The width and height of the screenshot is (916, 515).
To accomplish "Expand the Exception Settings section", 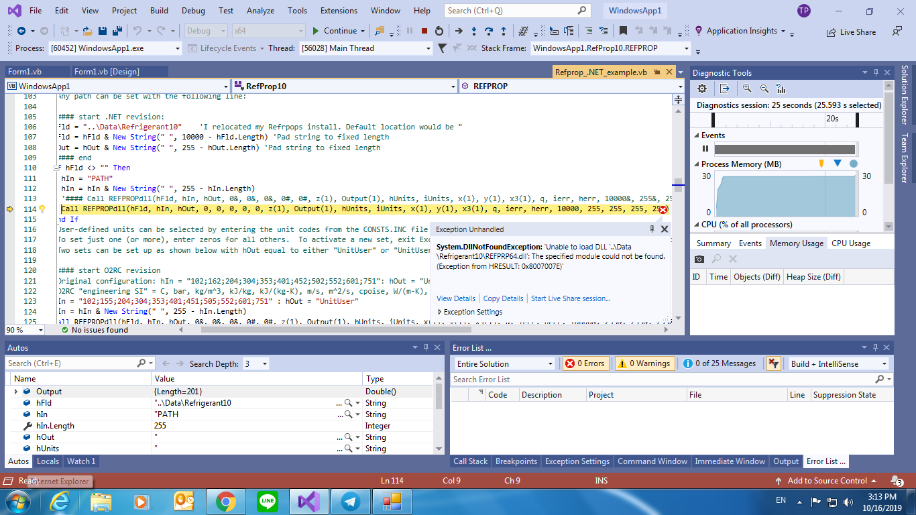I will coord(441,312).
